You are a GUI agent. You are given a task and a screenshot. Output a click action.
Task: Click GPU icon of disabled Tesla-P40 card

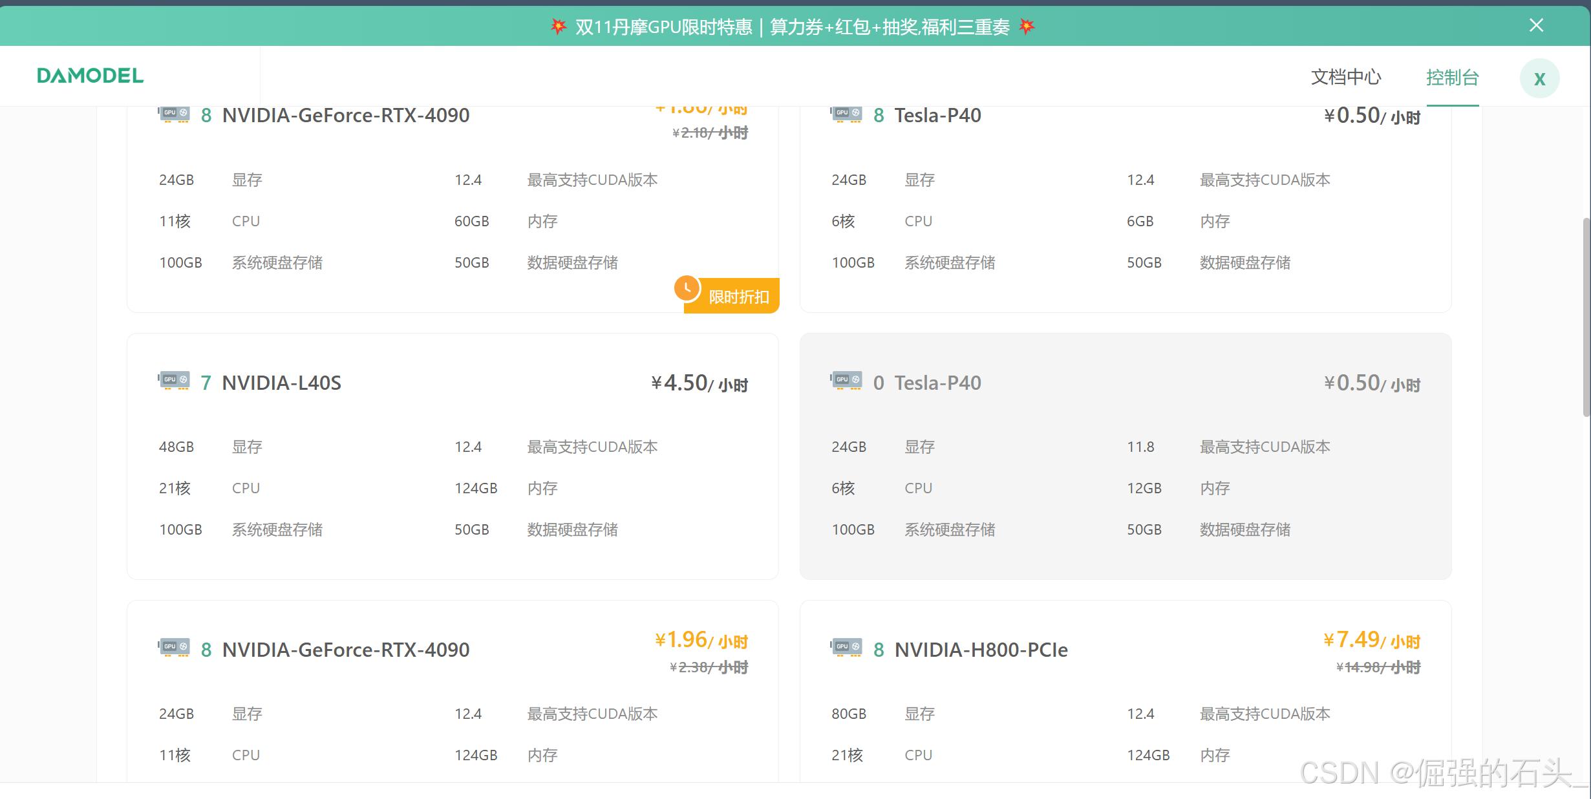coord(846,381)
